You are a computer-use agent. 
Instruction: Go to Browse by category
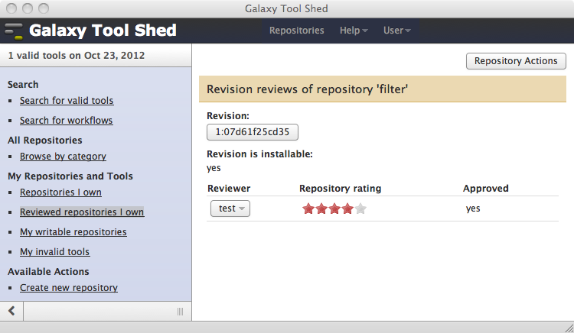[x=63, y=157]
